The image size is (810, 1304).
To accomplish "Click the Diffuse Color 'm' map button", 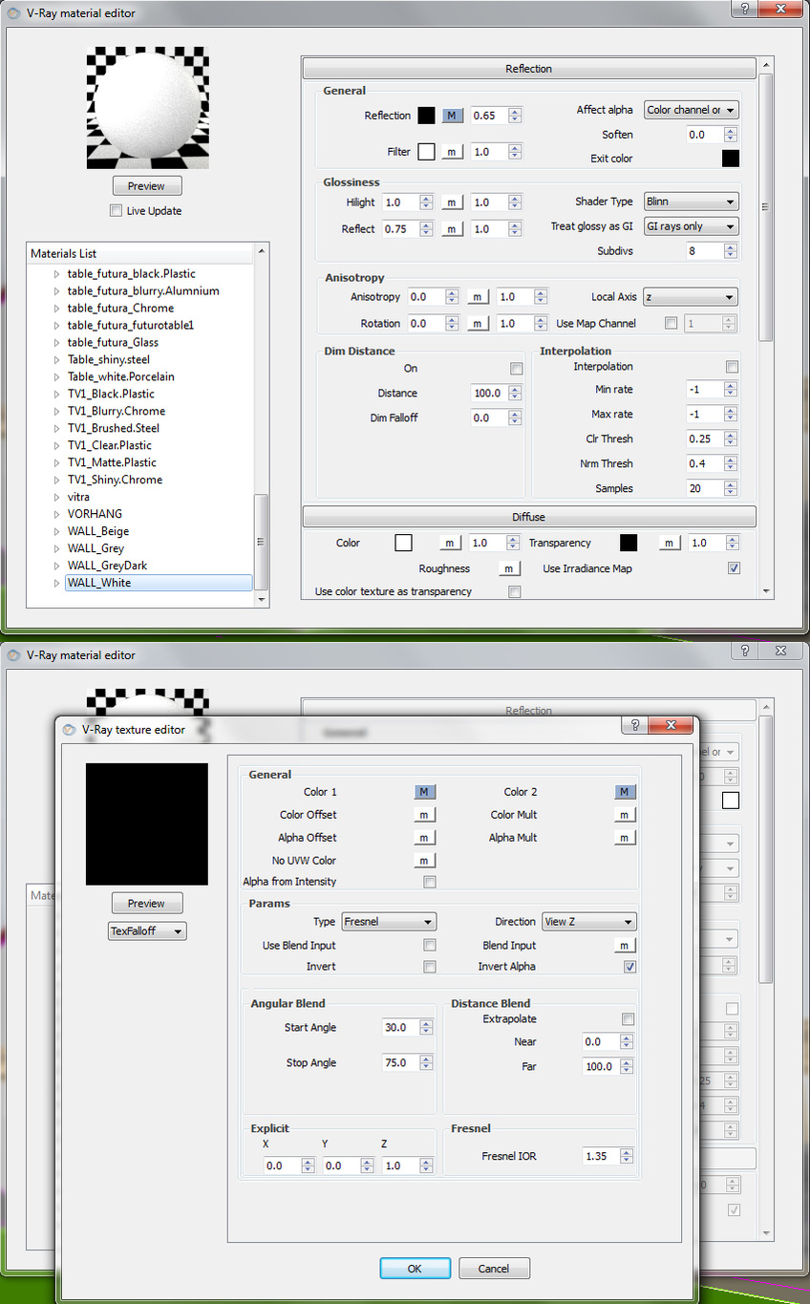I will 451,543.
